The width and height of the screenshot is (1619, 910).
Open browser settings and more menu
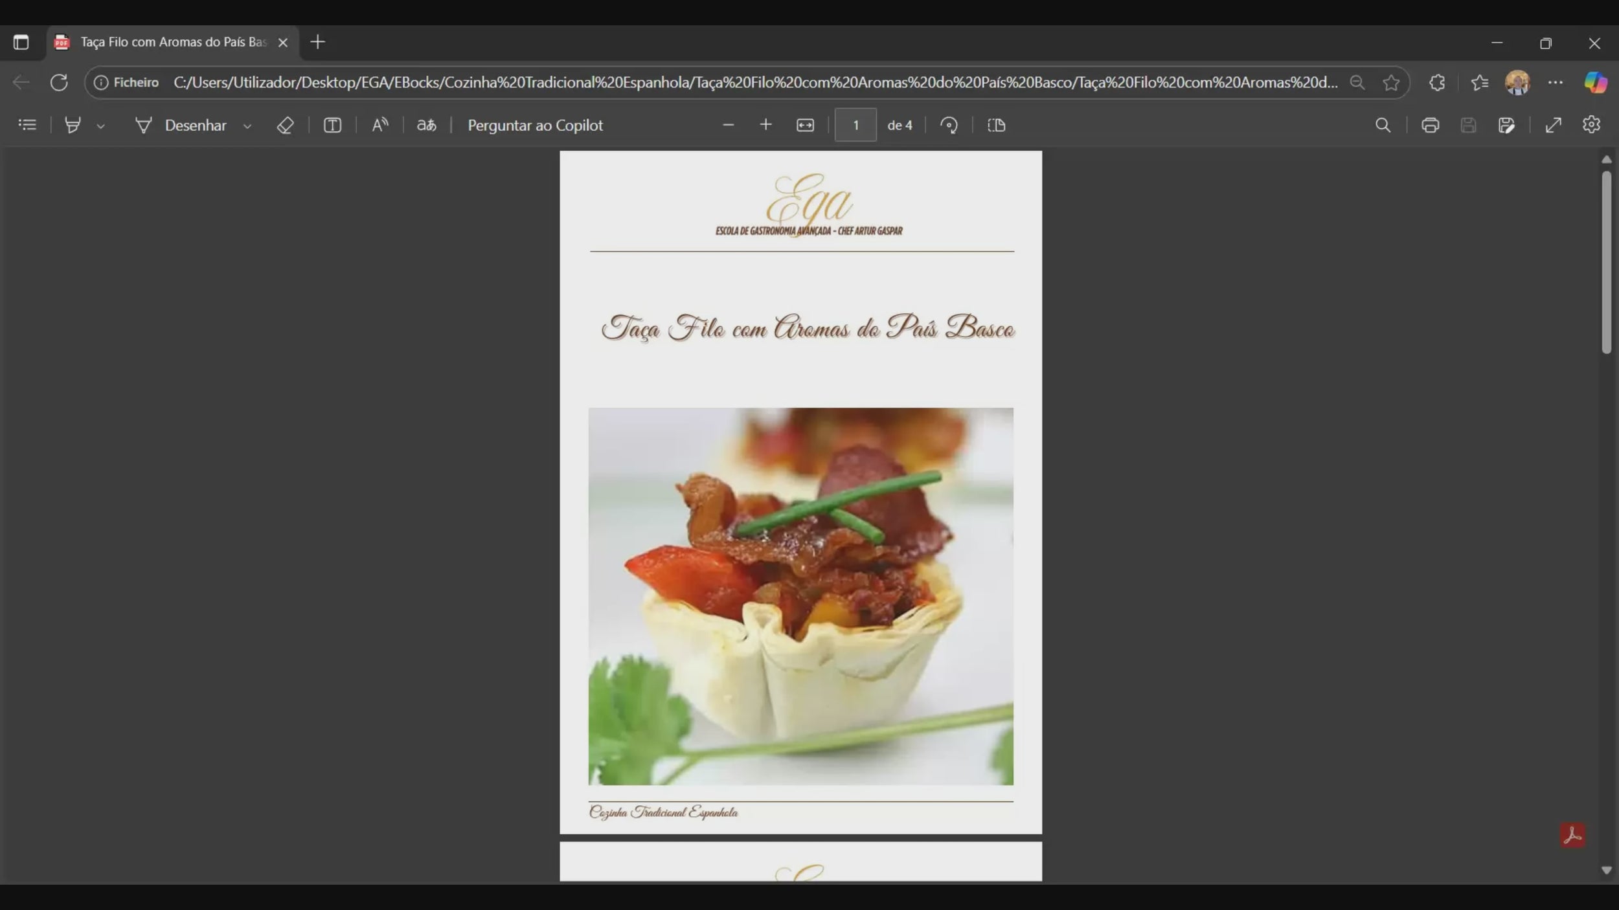[x=1555, y=82]
